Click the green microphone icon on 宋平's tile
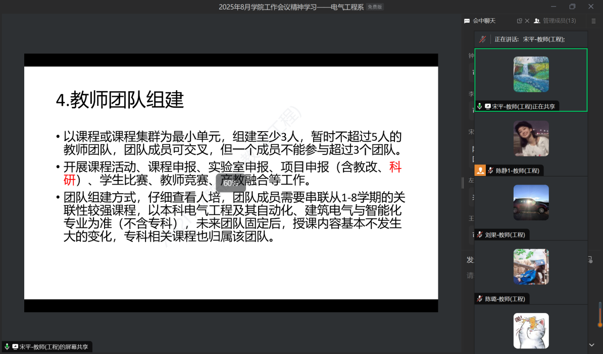Image resolution: width=603 pixels, height=354 pixels. click(x=480, y=106)
